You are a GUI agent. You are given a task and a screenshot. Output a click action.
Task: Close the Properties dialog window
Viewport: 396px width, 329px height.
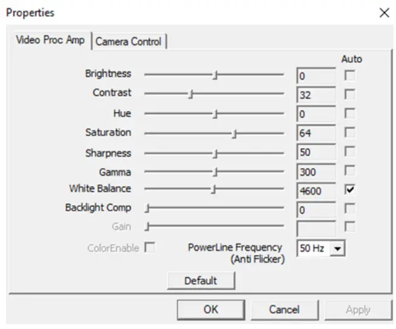384,13
